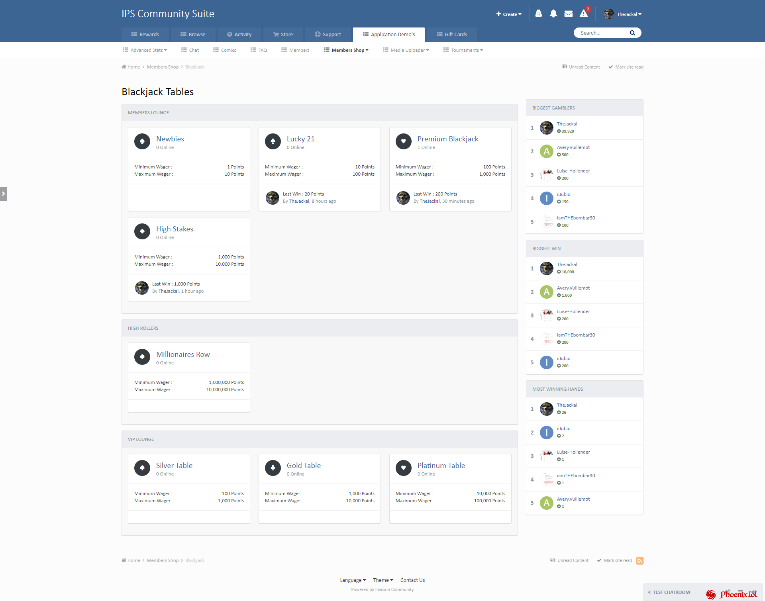
Task: Click the RSS feed icon near the footer
Action: pyautogui.click(x=640, y=561)
